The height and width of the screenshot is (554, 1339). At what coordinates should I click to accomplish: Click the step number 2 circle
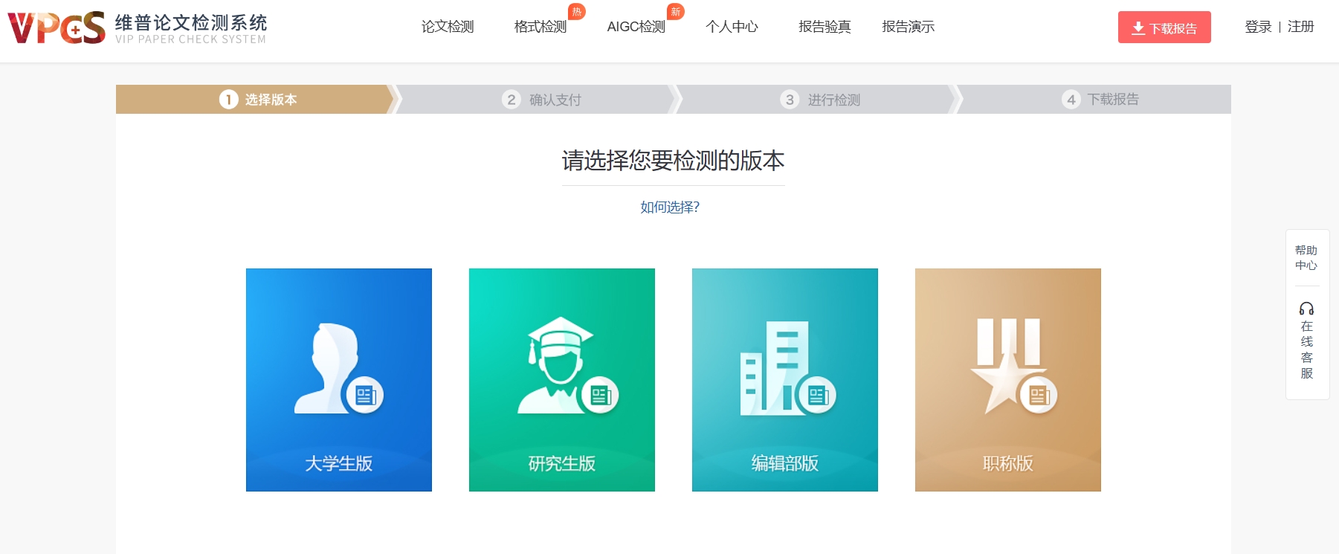point(512,99)
